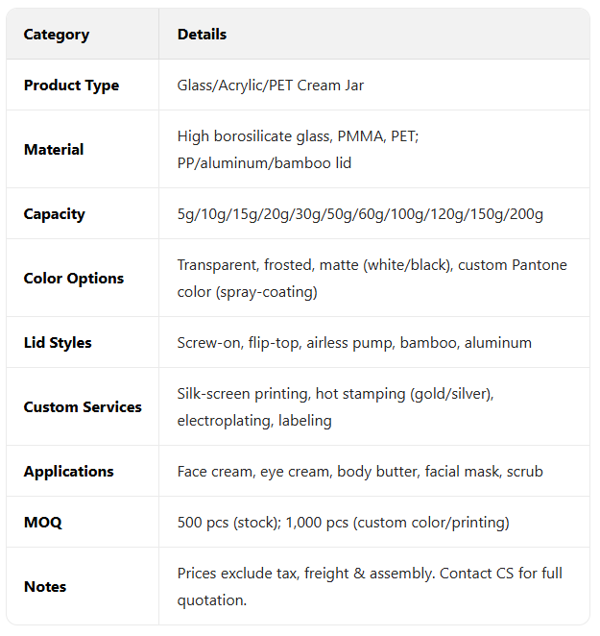Select the Product Type row label
Viewport: 600px width, 636px height.
pyautogui.click(x=71, y=86)
